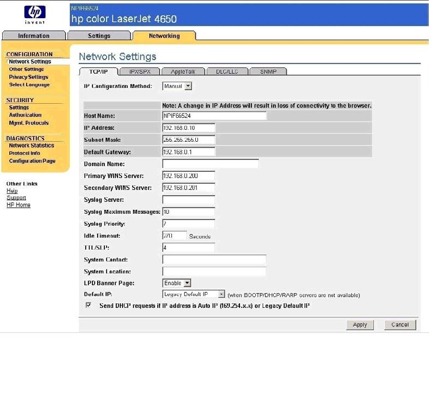
Task: Open the IP Configuration Method dropdown
Action: click(177, 86)
